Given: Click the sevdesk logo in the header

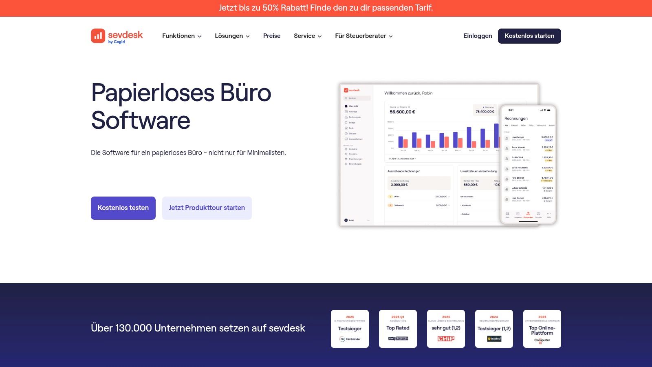Looking at the screenshot, I should 117,36.
